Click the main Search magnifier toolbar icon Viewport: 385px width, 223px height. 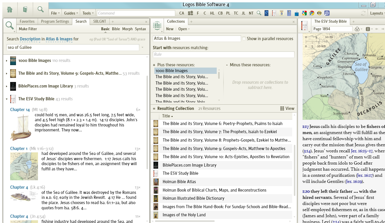pos(41,10)
